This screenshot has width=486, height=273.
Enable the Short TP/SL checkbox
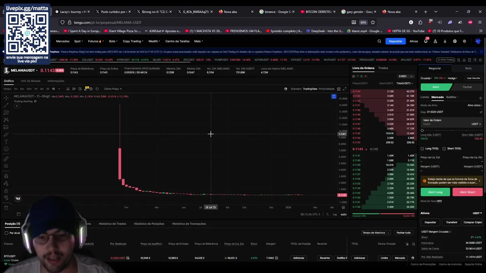(444, 149)
